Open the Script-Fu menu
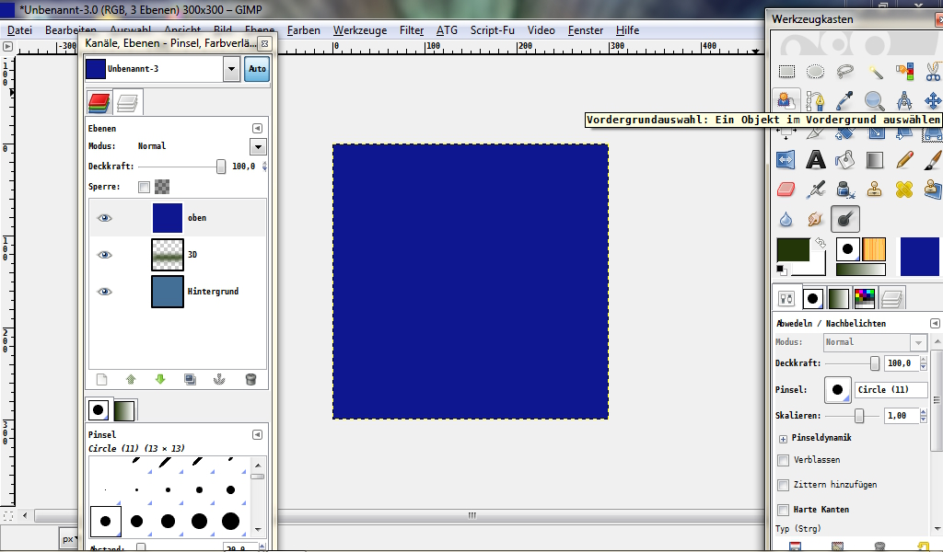Screen dimensions: 943x552 (x=493, y=30)
